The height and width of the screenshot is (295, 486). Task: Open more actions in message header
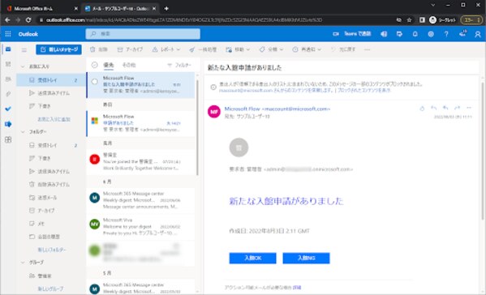pyautogui.click(x=469, y=108)
